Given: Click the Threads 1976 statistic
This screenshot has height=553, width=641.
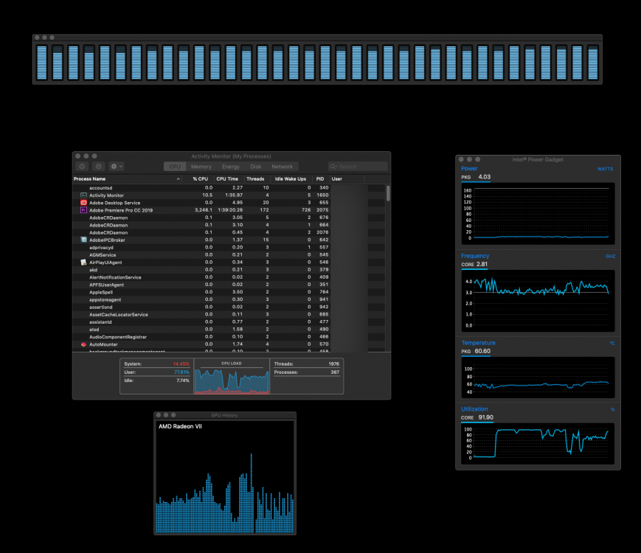Looking at the screenshot, I should [307, 364].
